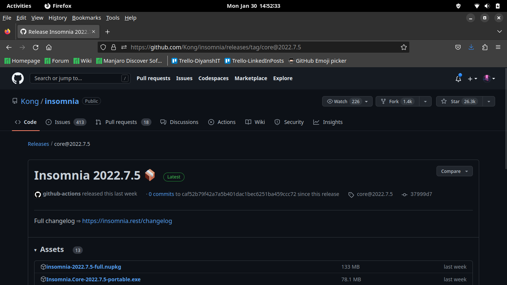Image resolution: width=507 pixels, height=285 pixels.
Task: Click the save to Pocket icon
Action: (458, 47)
